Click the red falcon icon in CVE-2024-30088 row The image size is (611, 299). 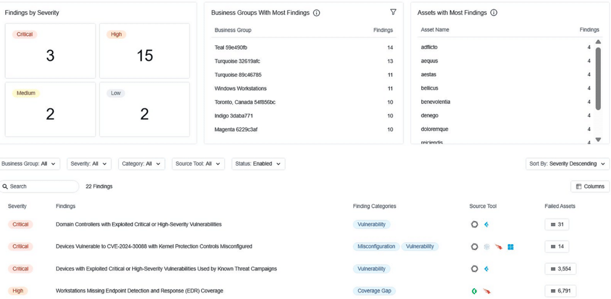tap(498, 247)
